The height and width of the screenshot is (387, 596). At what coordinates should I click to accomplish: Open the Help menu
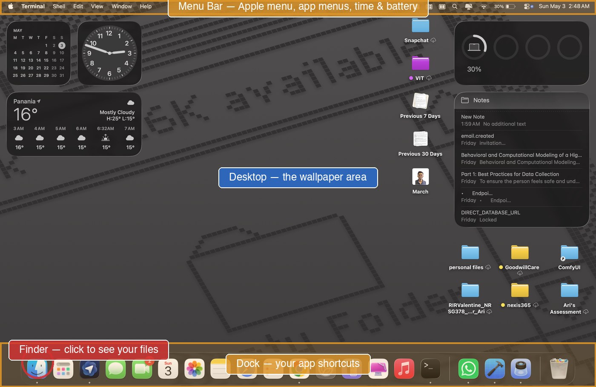point(146,6)
